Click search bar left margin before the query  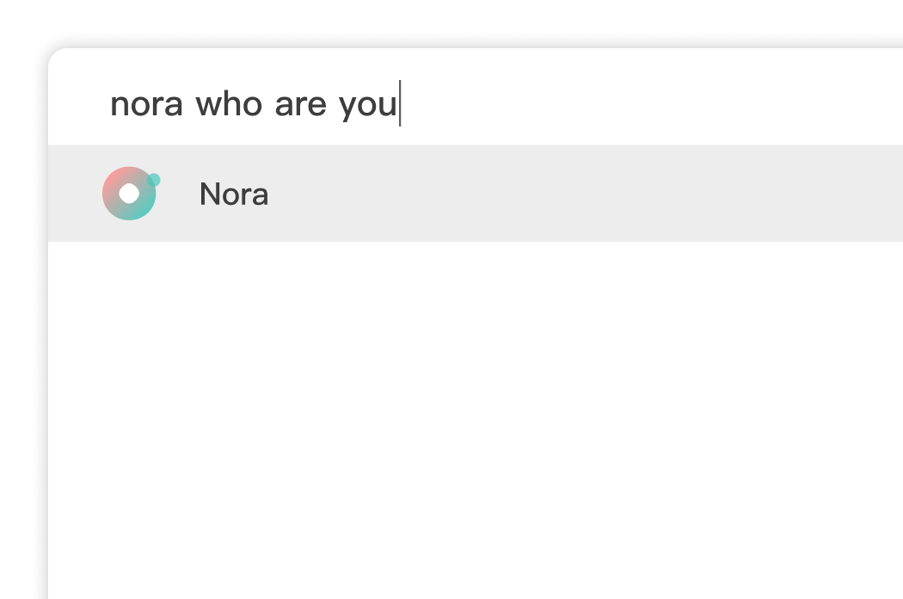[x=79, y=103]
